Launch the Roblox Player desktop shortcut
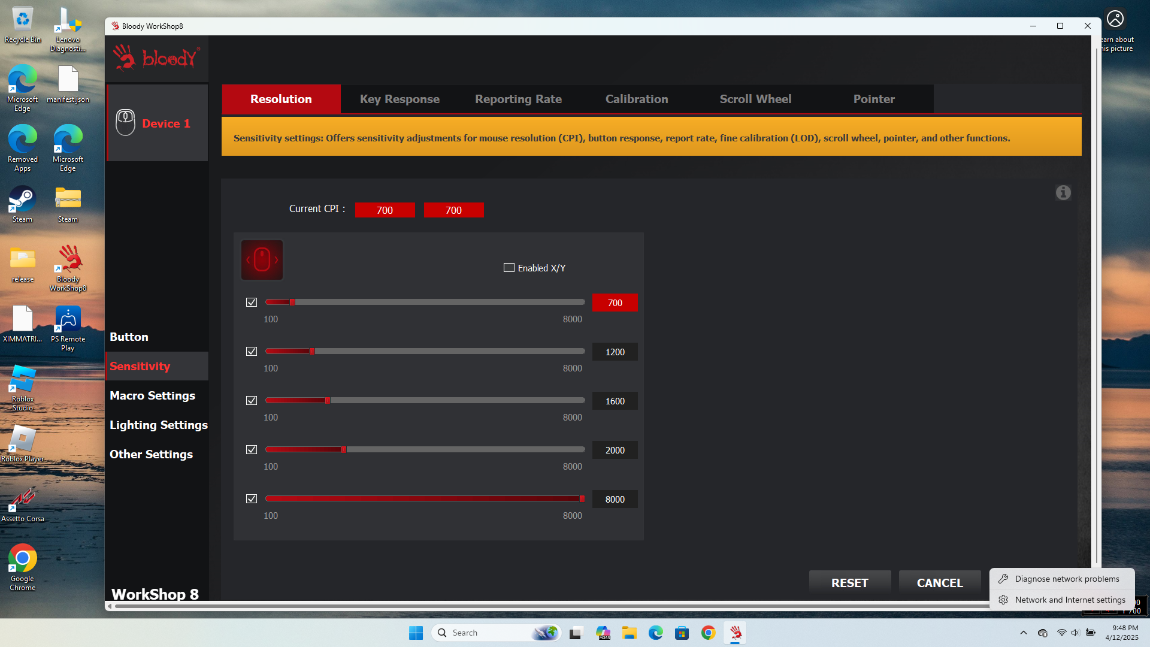Viewport: 1150px width, 647px height. (x=23, y=444)
